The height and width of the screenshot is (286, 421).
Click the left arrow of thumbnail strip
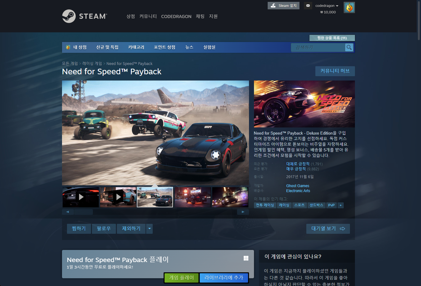pos(68,212)
